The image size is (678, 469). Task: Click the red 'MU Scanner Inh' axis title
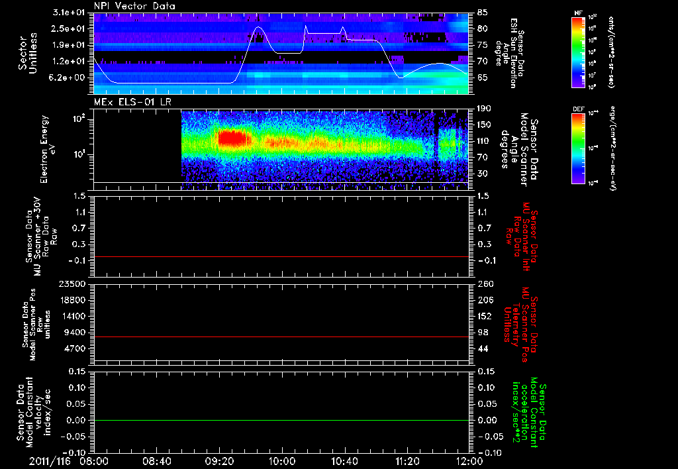522,236
